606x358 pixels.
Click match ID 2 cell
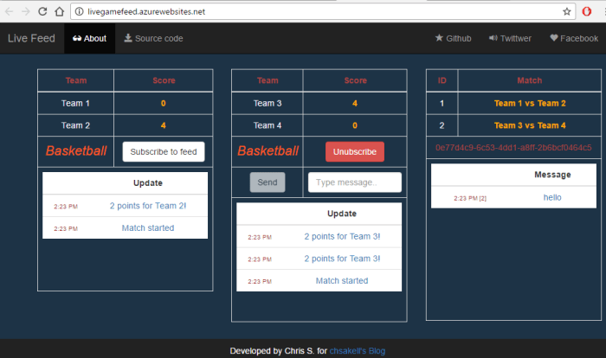(442, 125)
